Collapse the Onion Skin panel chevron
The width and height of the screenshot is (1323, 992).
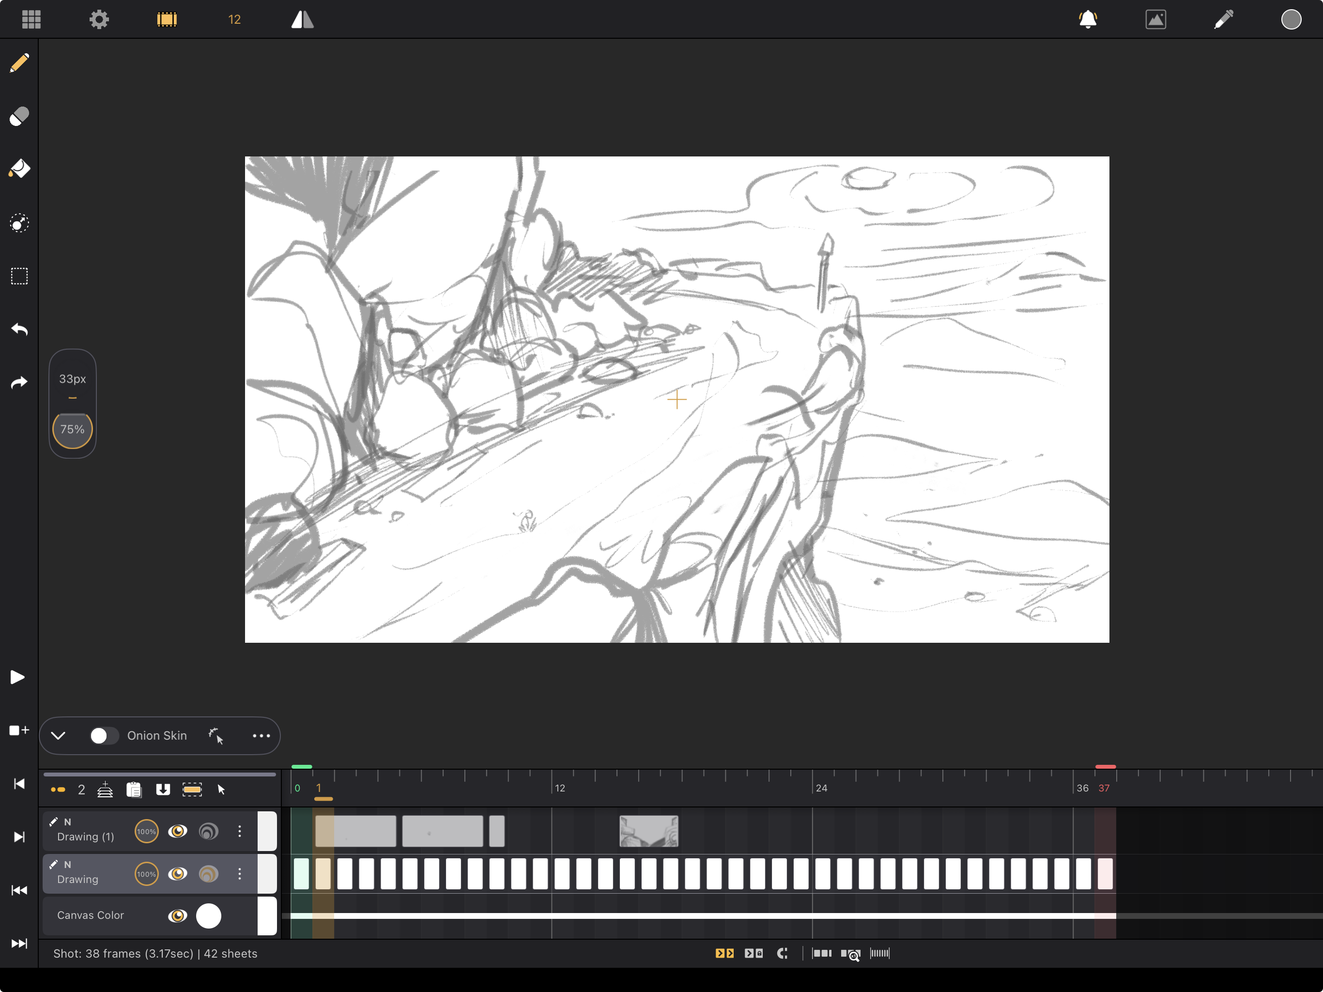pyautogui.click(x=58, y=735)
